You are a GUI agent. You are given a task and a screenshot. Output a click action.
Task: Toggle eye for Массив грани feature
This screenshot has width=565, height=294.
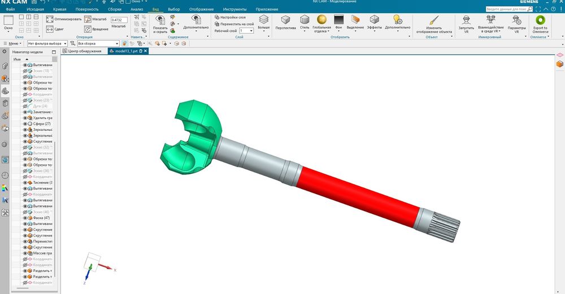click(x=25, y=253)
